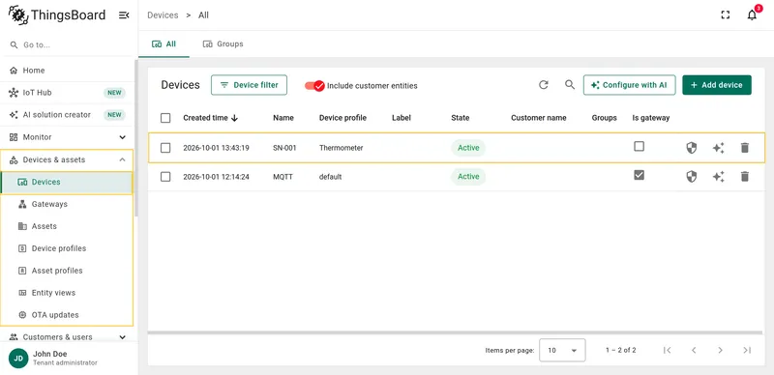The height and width of the screenshot is (375, 774).
Task: Go to last page of results
Action: (747, 350)
